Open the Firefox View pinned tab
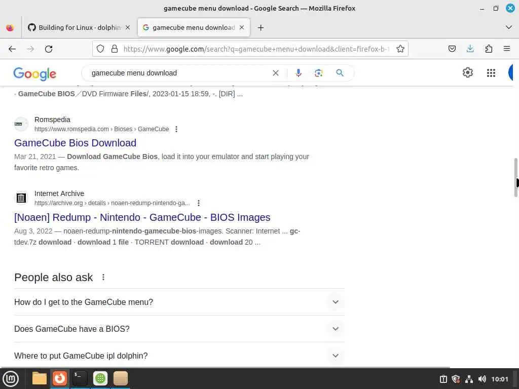Screen dimensions: 519x389 10,27
